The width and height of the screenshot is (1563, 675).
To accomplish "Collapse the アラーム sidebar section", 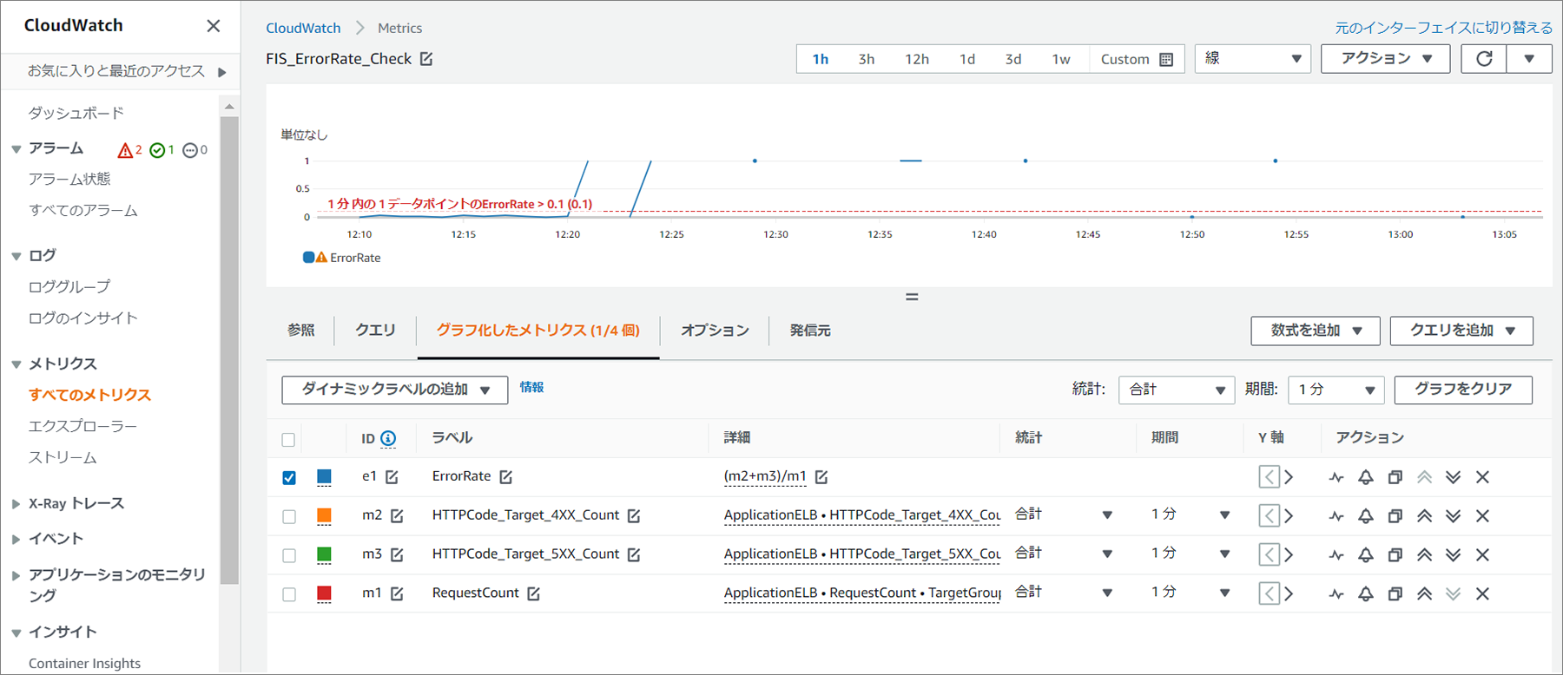I will pyautogui.click(x=16, y=149).
